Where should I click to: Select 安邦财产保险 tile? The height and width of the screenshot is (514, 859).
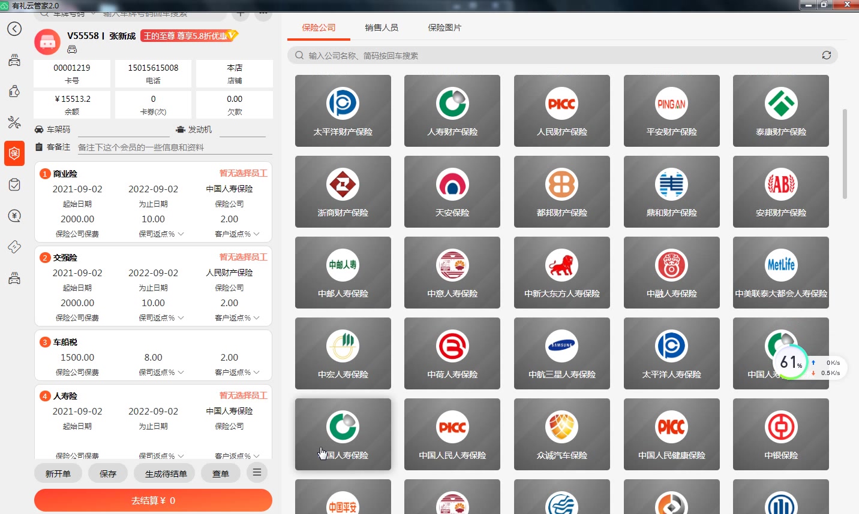point(781,192)
